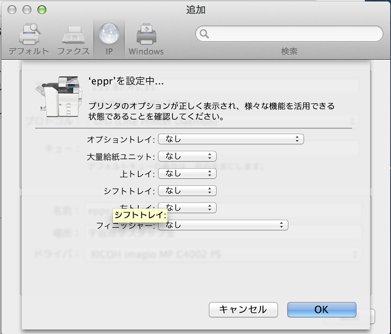The image size is (391, 334).
Task: Switch to the IP globe icon tab
Action: click(x=109, y=40)
